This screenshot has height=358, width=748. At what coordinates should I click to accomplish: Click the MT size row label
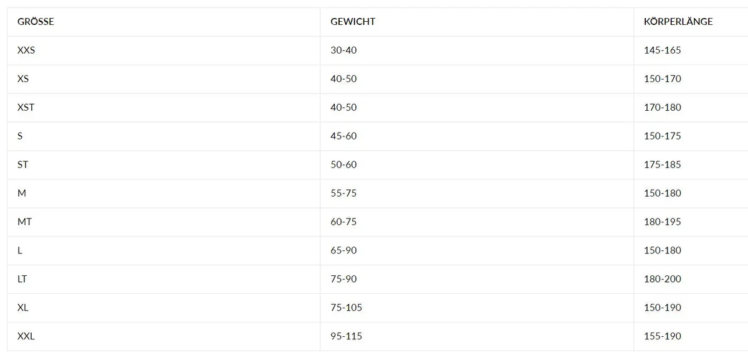click(x=25, y=222)
